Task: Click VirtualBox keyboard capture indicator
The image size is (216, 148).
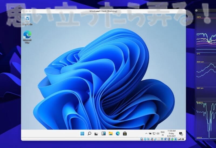Action: point(176,139)
